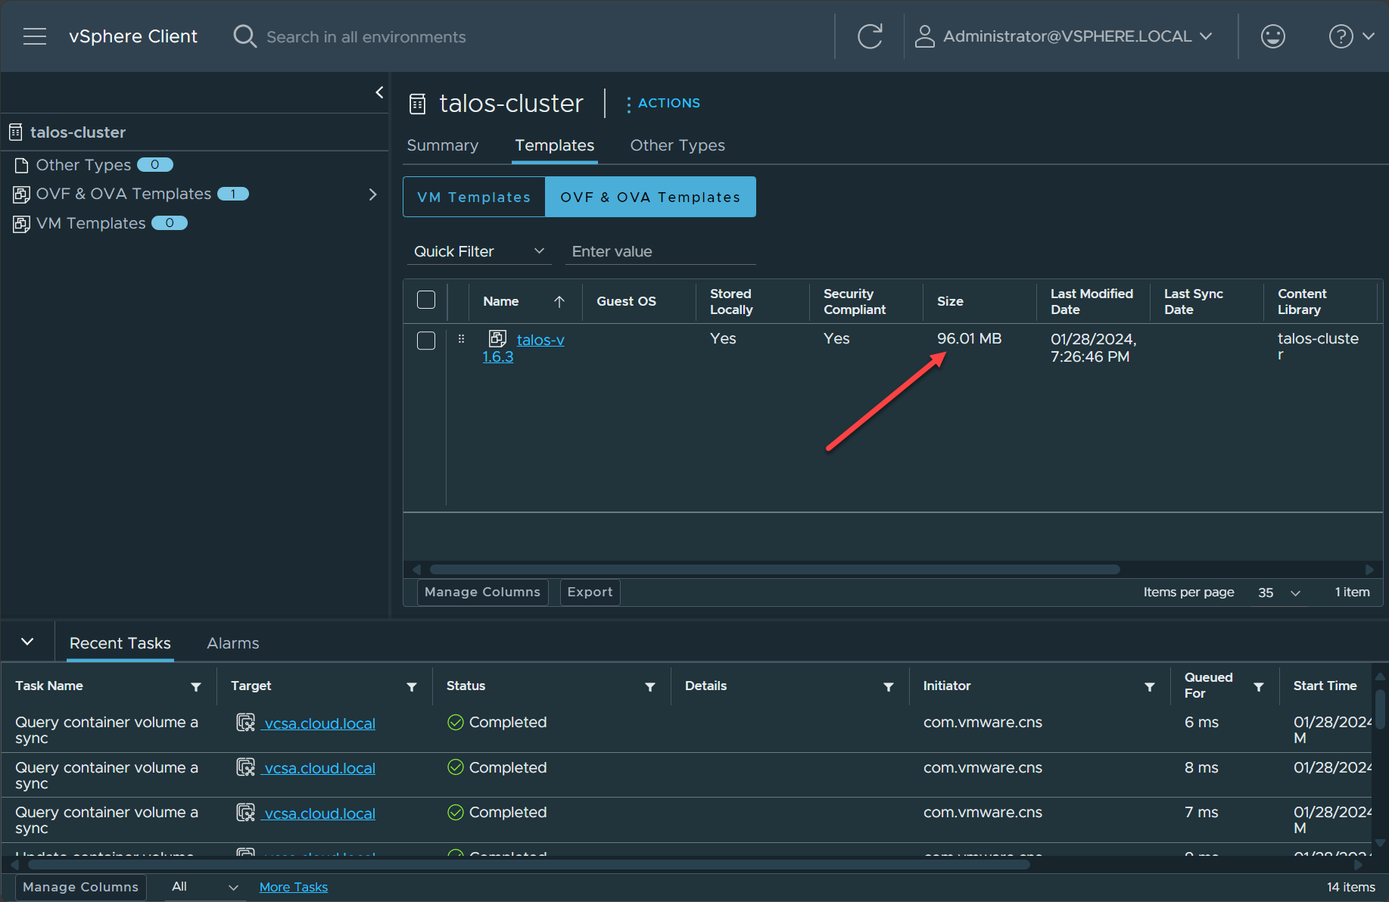The height and width of the screenshot is (902, 1389).
Task: Click the search magnifier icon
Action: coord(244,36)
